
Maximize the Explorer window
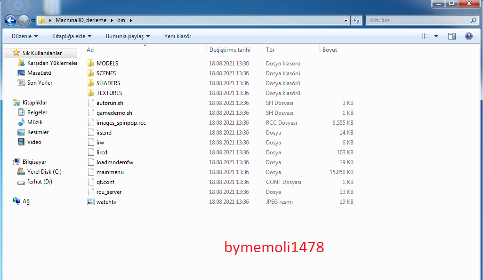click(451, 4)
